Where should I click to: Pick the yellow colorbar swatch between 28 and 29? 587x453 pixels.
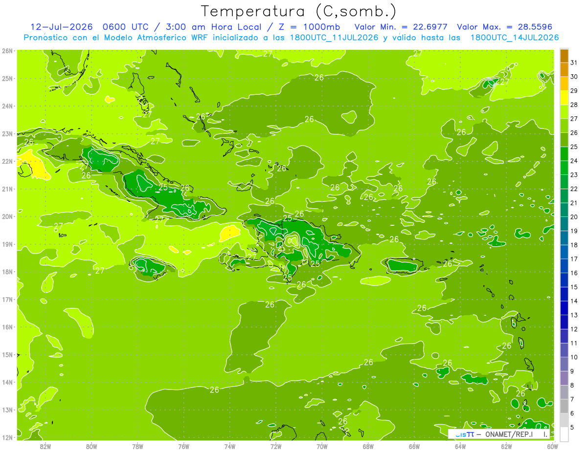(x=564, y=98)
